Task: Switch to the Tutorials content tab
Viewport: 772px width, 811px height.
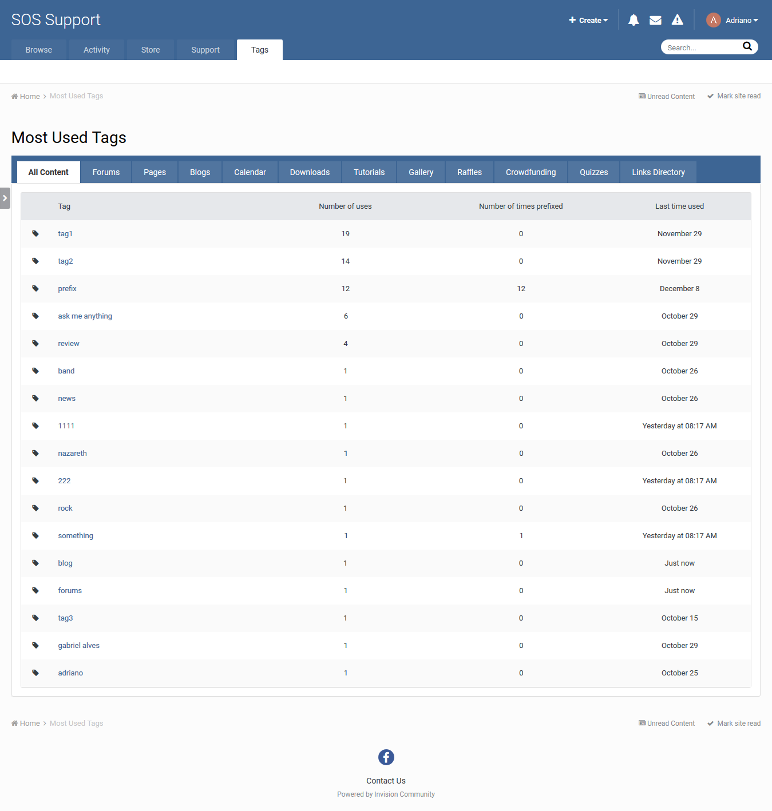Action: coord(369,172)
